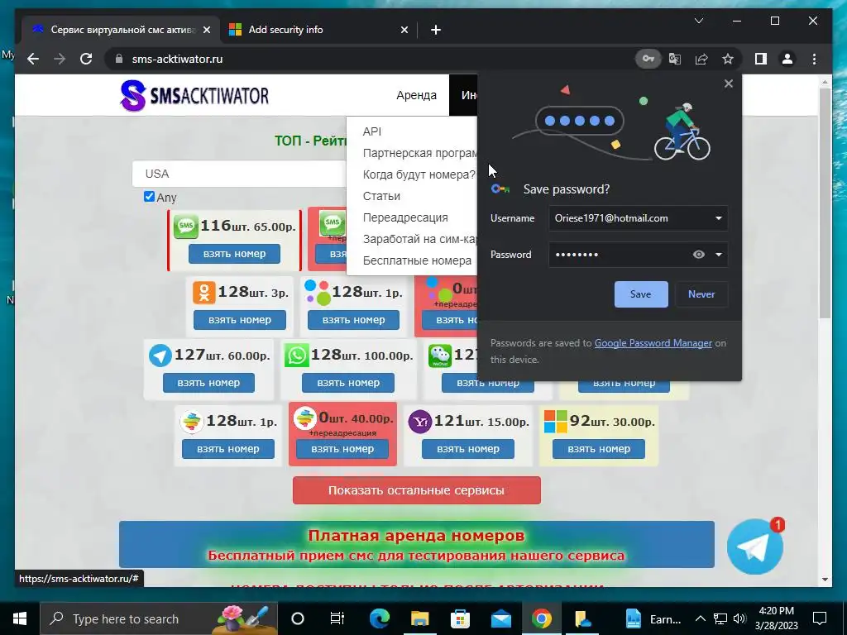Image resolution: width=847 pixels, height=635 pixels.
Task: Click the address bar URL sms-acktiwator.ru
Action: point(177,59)
